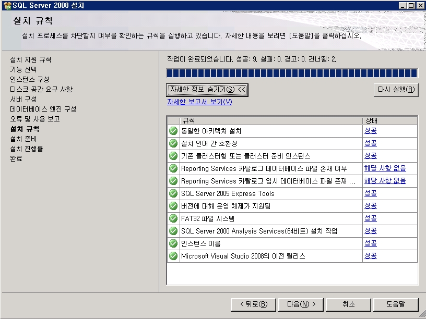
Task: Click rule text 동일한 아키텍처 설치
Action: 211,131
